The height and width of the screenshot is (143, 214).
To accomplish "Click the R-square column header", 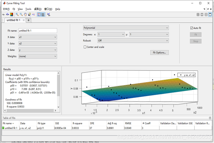I will point(81,123).
